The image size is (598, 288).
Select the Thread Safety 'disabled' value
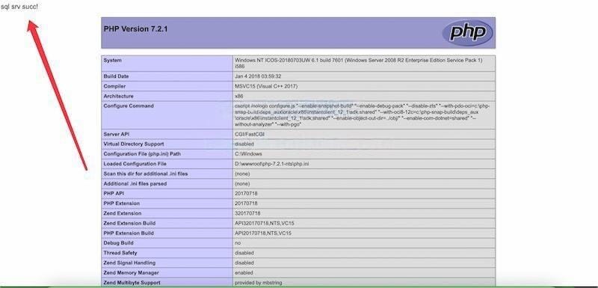244,253
